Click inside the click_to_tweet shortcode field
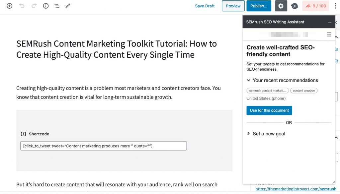Screen dimensions: 340x194 [103, 146]
